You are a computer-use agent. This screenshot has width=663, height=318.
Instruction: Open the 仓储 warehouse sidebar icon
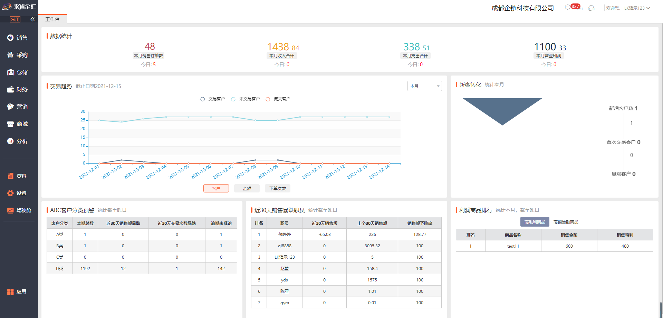10,72
